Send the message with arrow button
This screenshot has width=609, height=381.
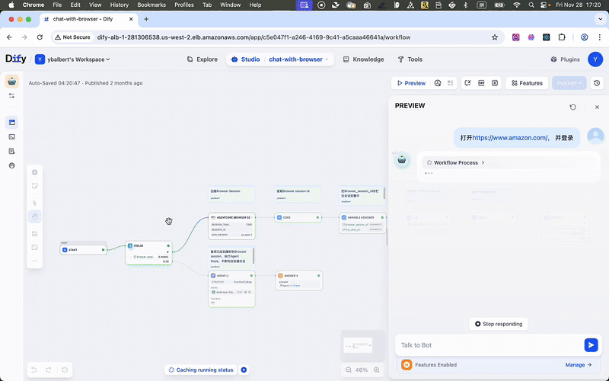(x=591, y=345)
